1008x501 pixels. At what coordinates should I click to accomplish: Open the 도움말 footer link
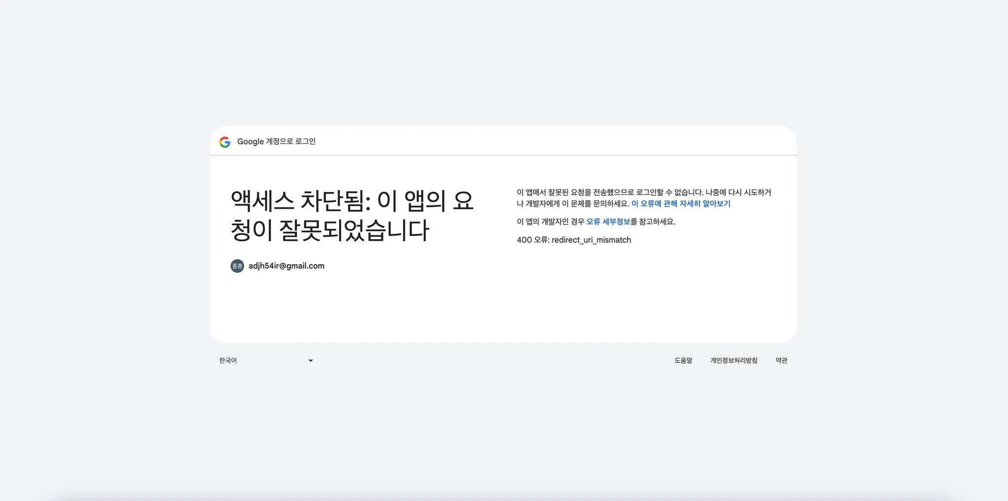coord(683,361)
